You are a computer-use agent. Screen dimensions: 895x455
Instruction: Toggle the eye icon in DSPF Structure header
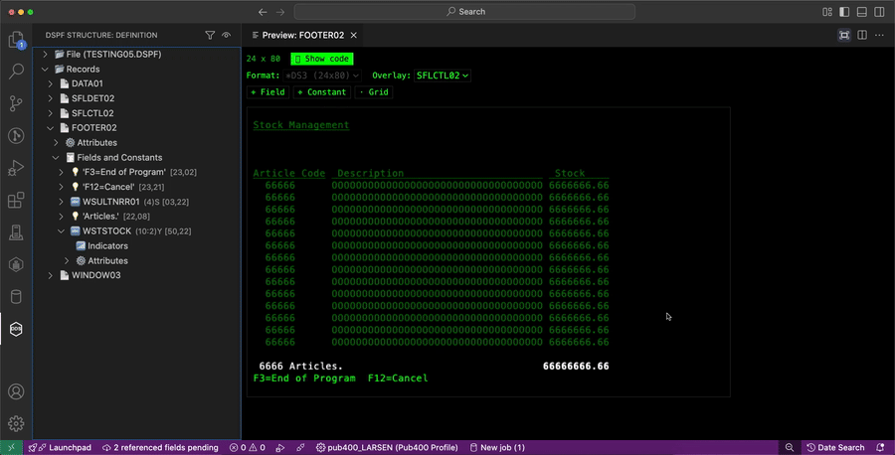(x=226, y=36)
